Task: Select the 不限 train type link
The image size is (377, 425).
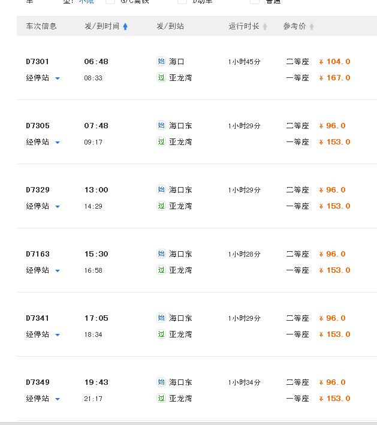Action: point(86,1)
